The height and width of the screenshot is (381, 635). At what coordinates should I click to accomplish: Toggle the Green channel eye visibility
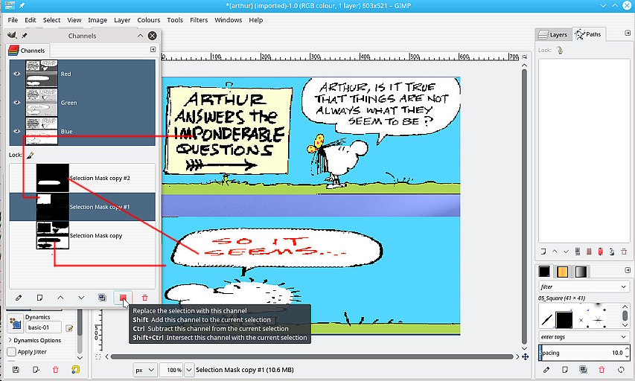[16, 103]
